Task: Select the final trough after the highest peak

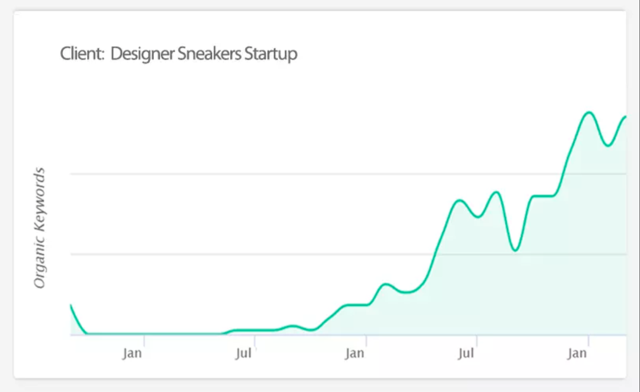Action: tap(608, 146)
